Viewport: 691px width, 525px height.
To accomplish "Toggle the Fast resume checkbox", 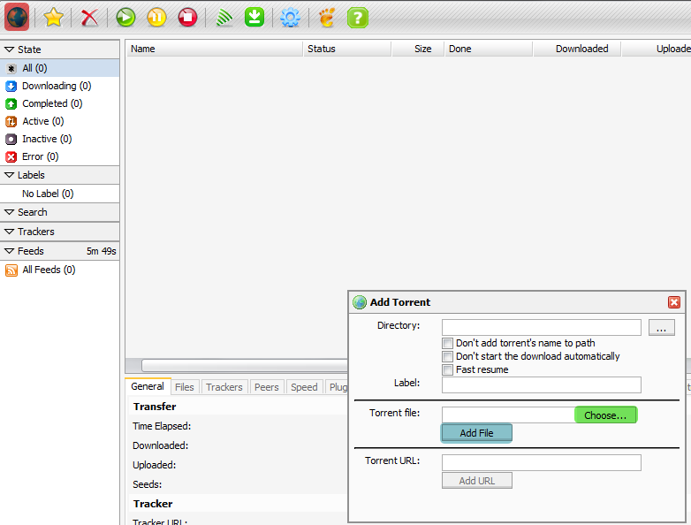I will pyautogui.click(x=448, y=369).
